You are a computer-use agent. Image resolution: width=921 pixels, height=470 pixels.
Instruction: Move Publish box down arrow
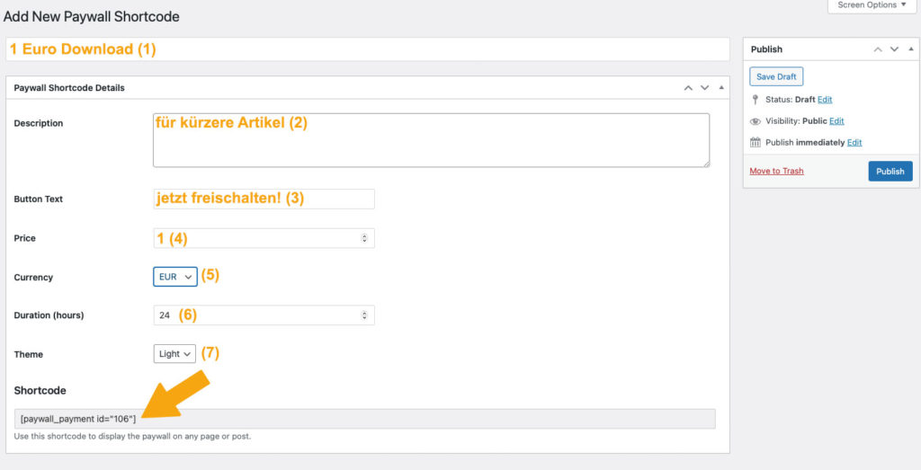pyautogui.click(x=895, y=49)
